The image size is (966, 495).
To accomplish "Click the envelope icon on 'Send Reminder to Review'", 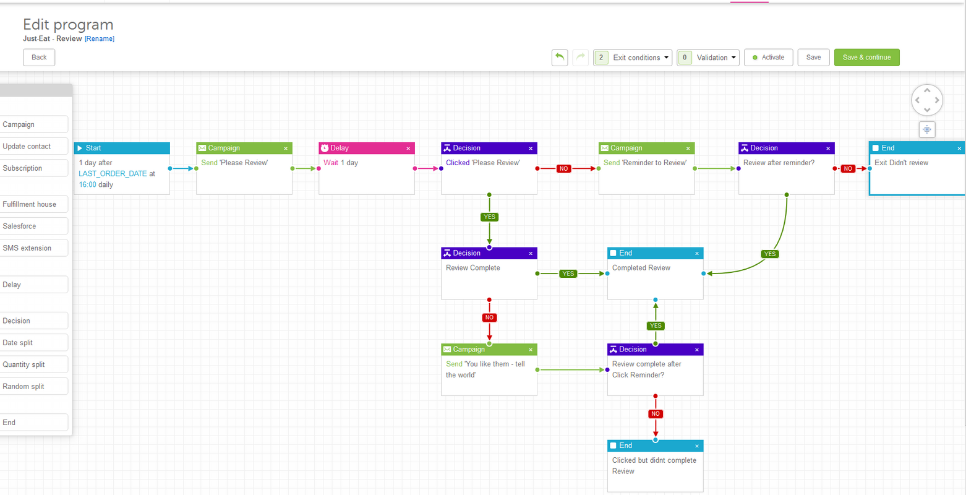I will click(604, 148).
